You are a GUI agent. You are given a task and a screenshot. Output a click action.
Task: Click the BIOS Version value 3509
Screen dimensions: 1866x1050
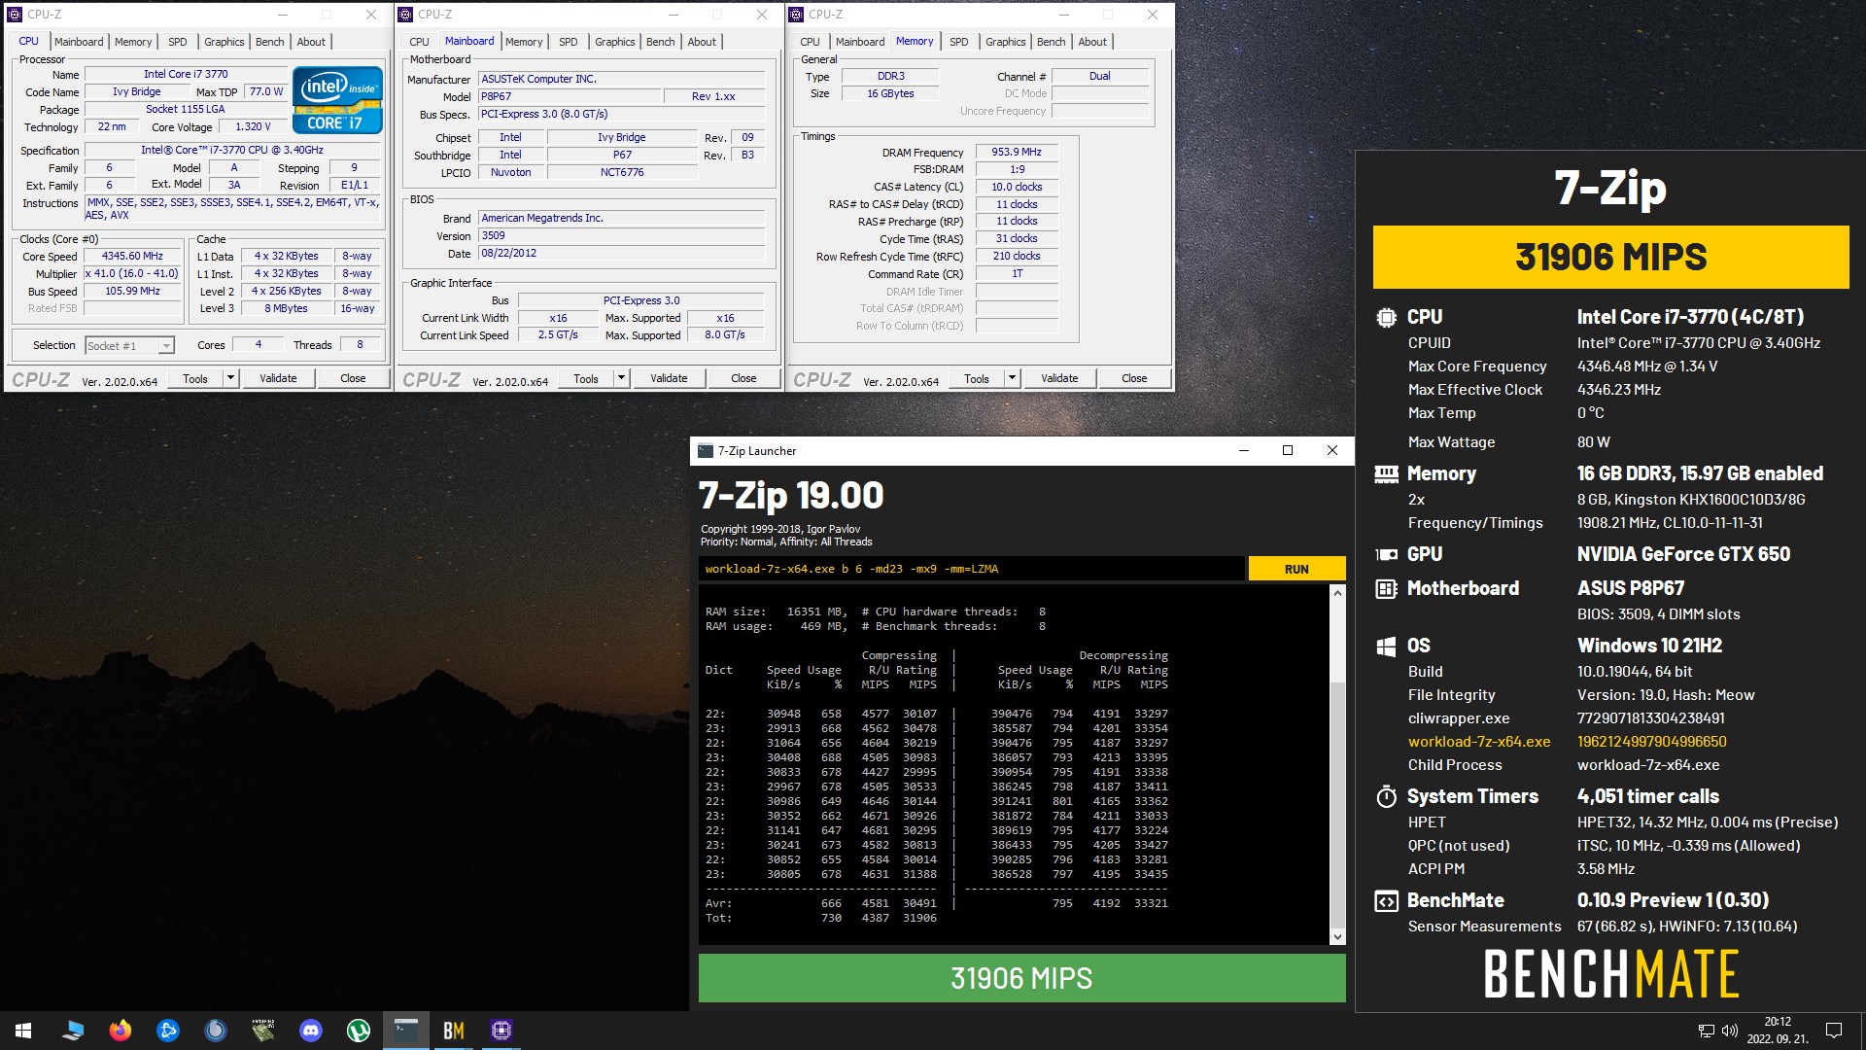tap(622, 235)
